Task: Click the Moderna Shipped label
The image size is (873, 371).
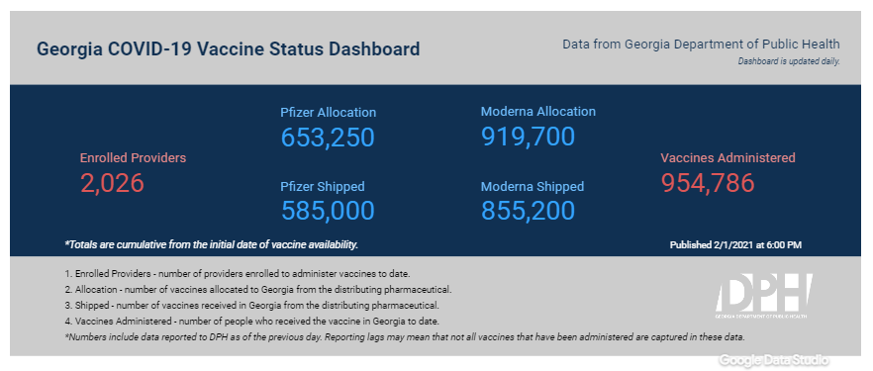Action: click(x=533, y=186)
